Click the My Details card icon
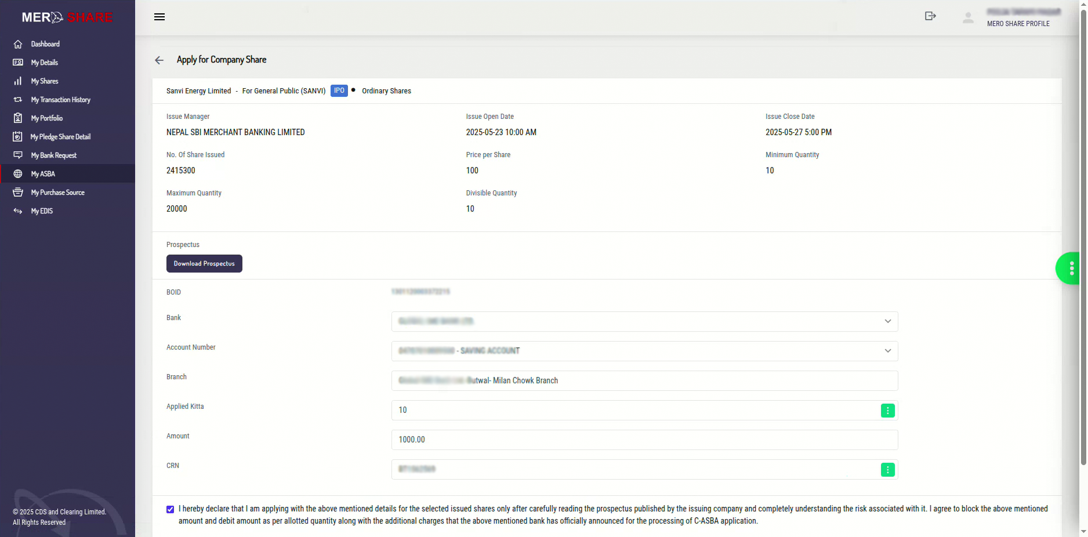This screenshot has width=1088, height=537. click(18, 63)
